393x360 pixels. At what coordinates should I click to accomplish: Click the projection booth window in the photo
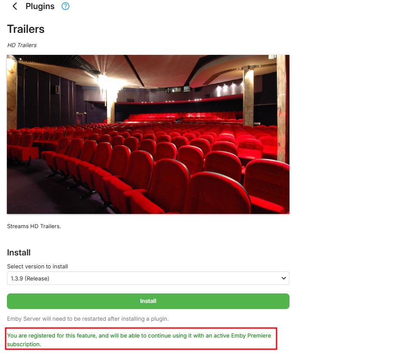[x=179, y=89]
